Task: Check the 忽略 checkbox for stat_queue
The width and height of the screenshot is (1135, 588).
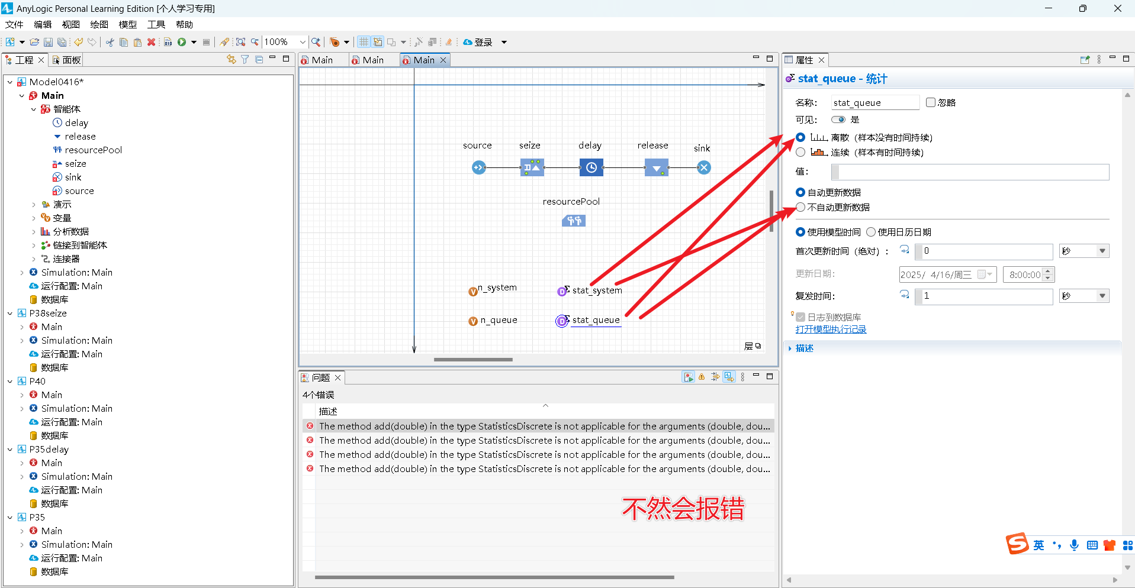Action: (930, 102)
